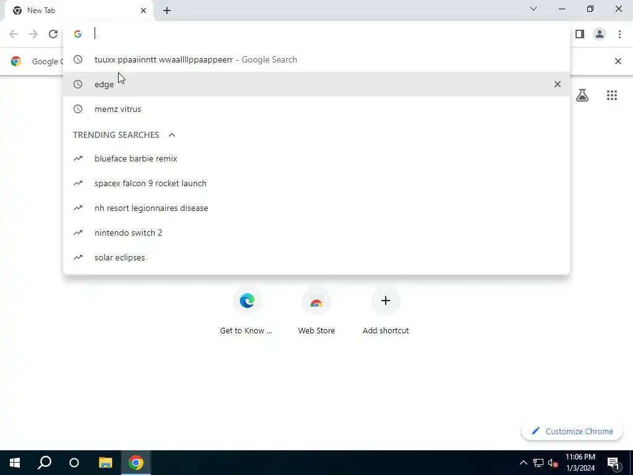The image size is (633, 475).
Task: Open the notification center icon
Action: pyautogui.click(x=613, y=463)
